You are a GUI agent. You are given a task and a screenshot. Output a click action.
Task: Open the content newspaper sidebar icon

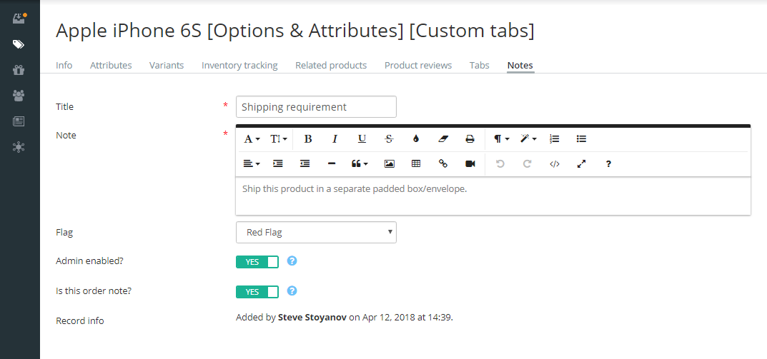point(19,121)
